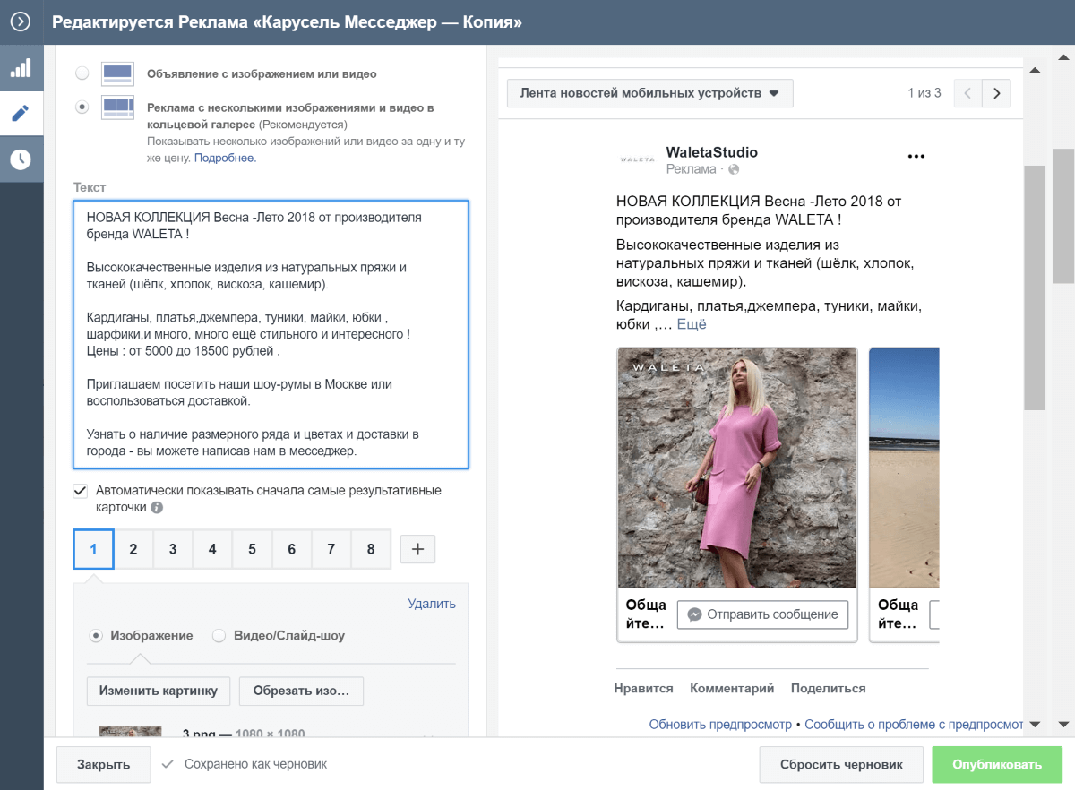1075x790 pixels.
Task: Click inside the ad text field
Action: tap(269, 336)
